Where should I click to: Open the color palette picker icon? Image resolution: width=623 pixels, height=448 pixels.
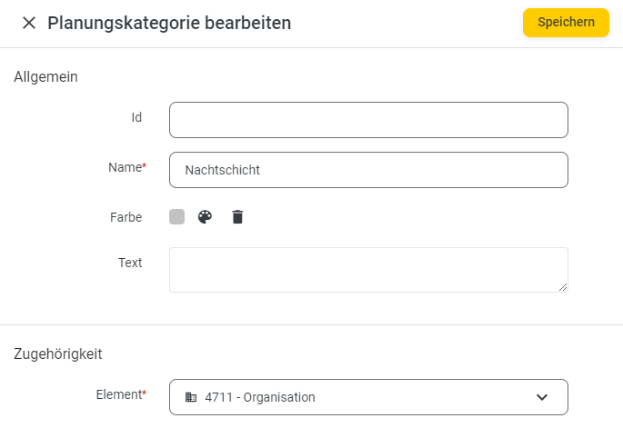(205, 217)
